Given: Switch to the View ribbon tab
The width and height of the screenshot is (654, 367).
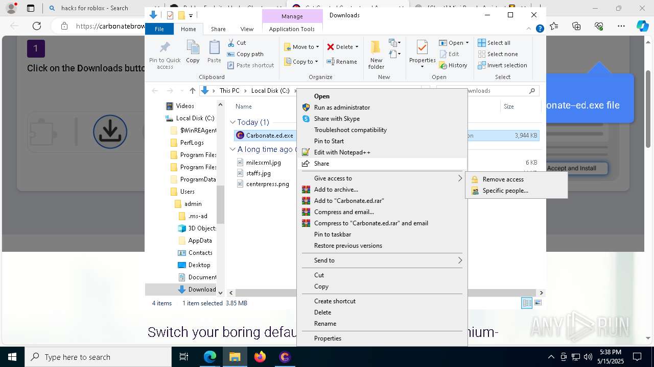Looking at the screenshot, I should [247, 29].
